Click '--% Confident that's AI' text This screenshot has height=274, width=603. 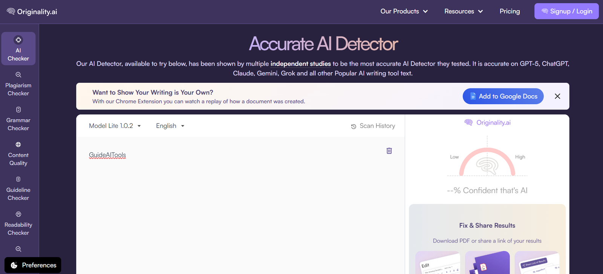pos(487,190)
